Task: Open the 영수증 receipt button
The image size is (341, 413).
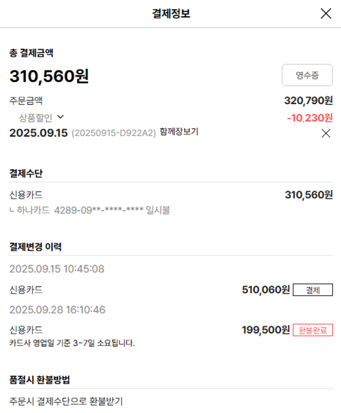Action: tap(307, 75)
